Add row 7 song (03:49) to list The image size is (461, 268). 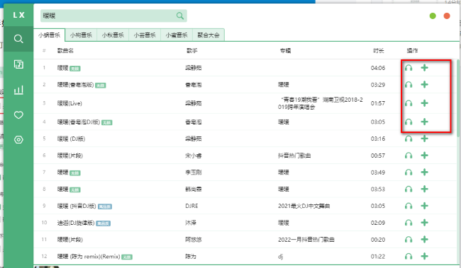(424, 172)
